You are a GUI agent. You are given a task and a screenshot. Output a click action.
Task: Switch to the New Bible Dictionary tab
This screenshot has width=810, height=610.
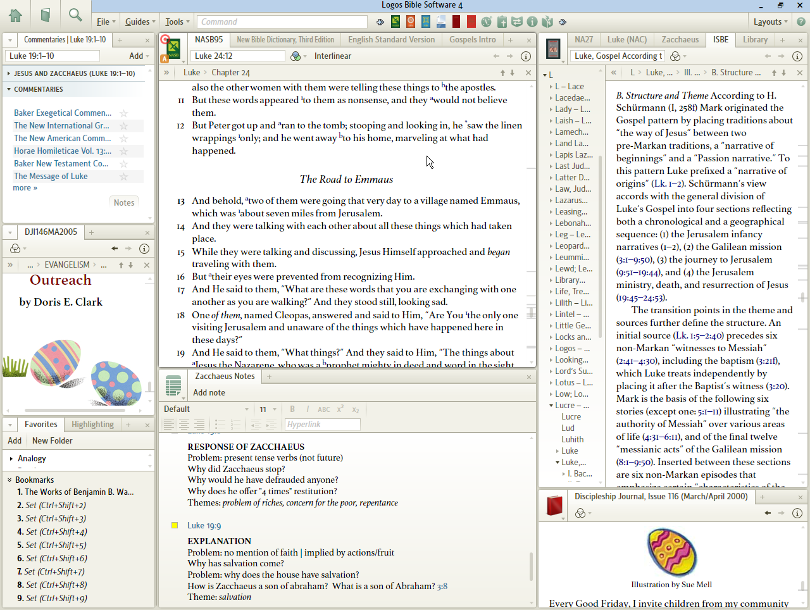(285, 39)
